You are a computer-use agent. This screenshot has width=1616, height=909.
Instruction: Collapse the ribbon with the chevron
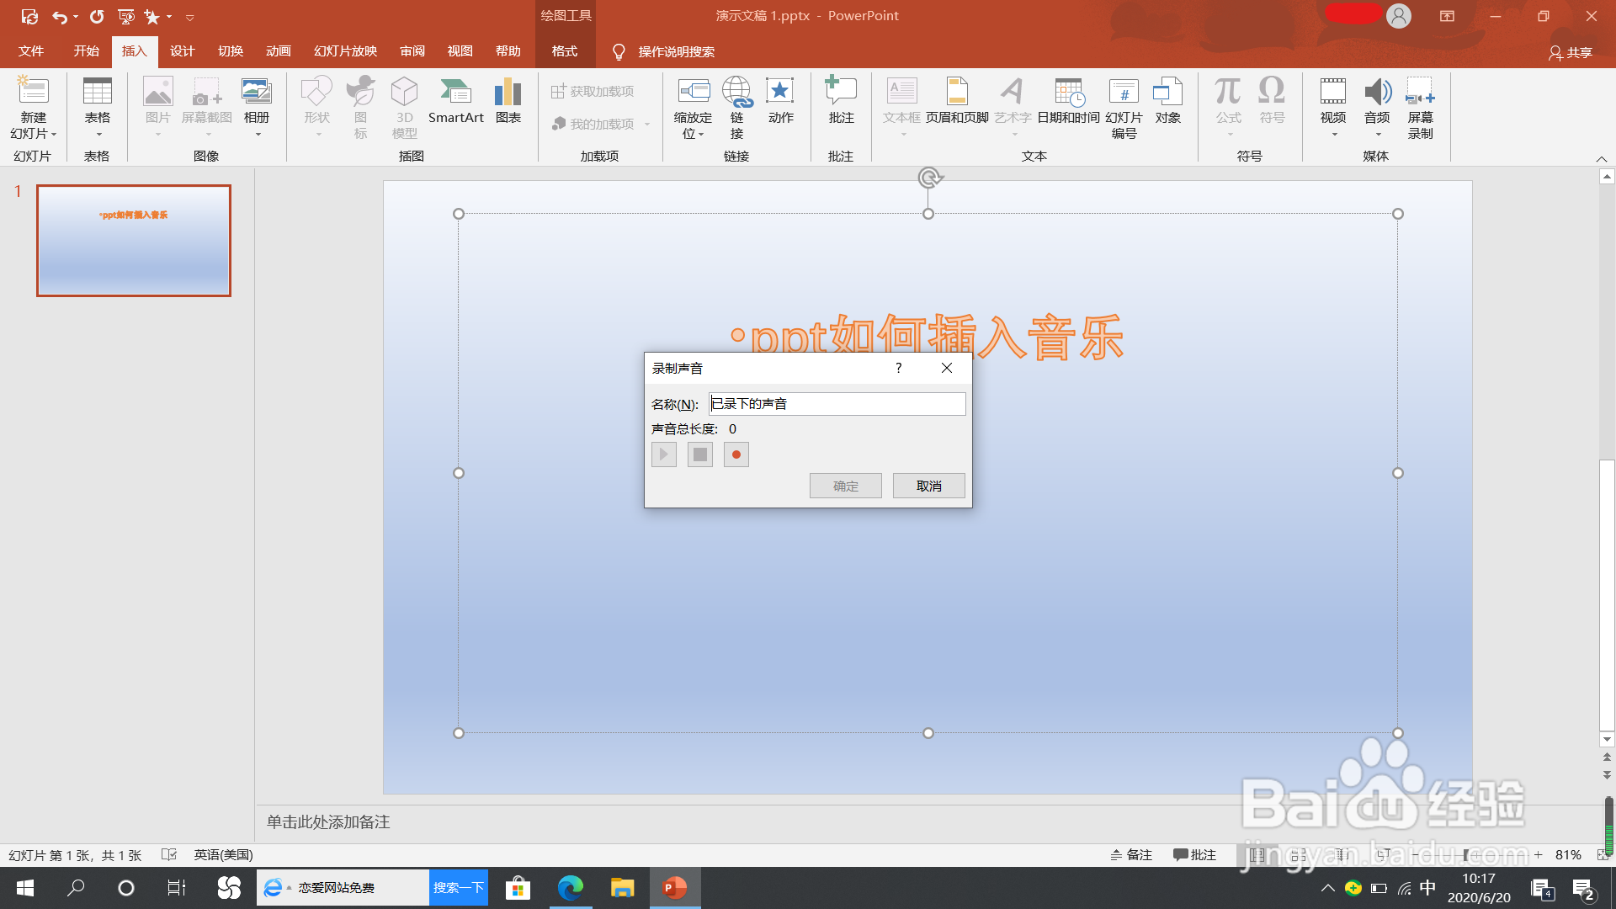[1601, 159]
